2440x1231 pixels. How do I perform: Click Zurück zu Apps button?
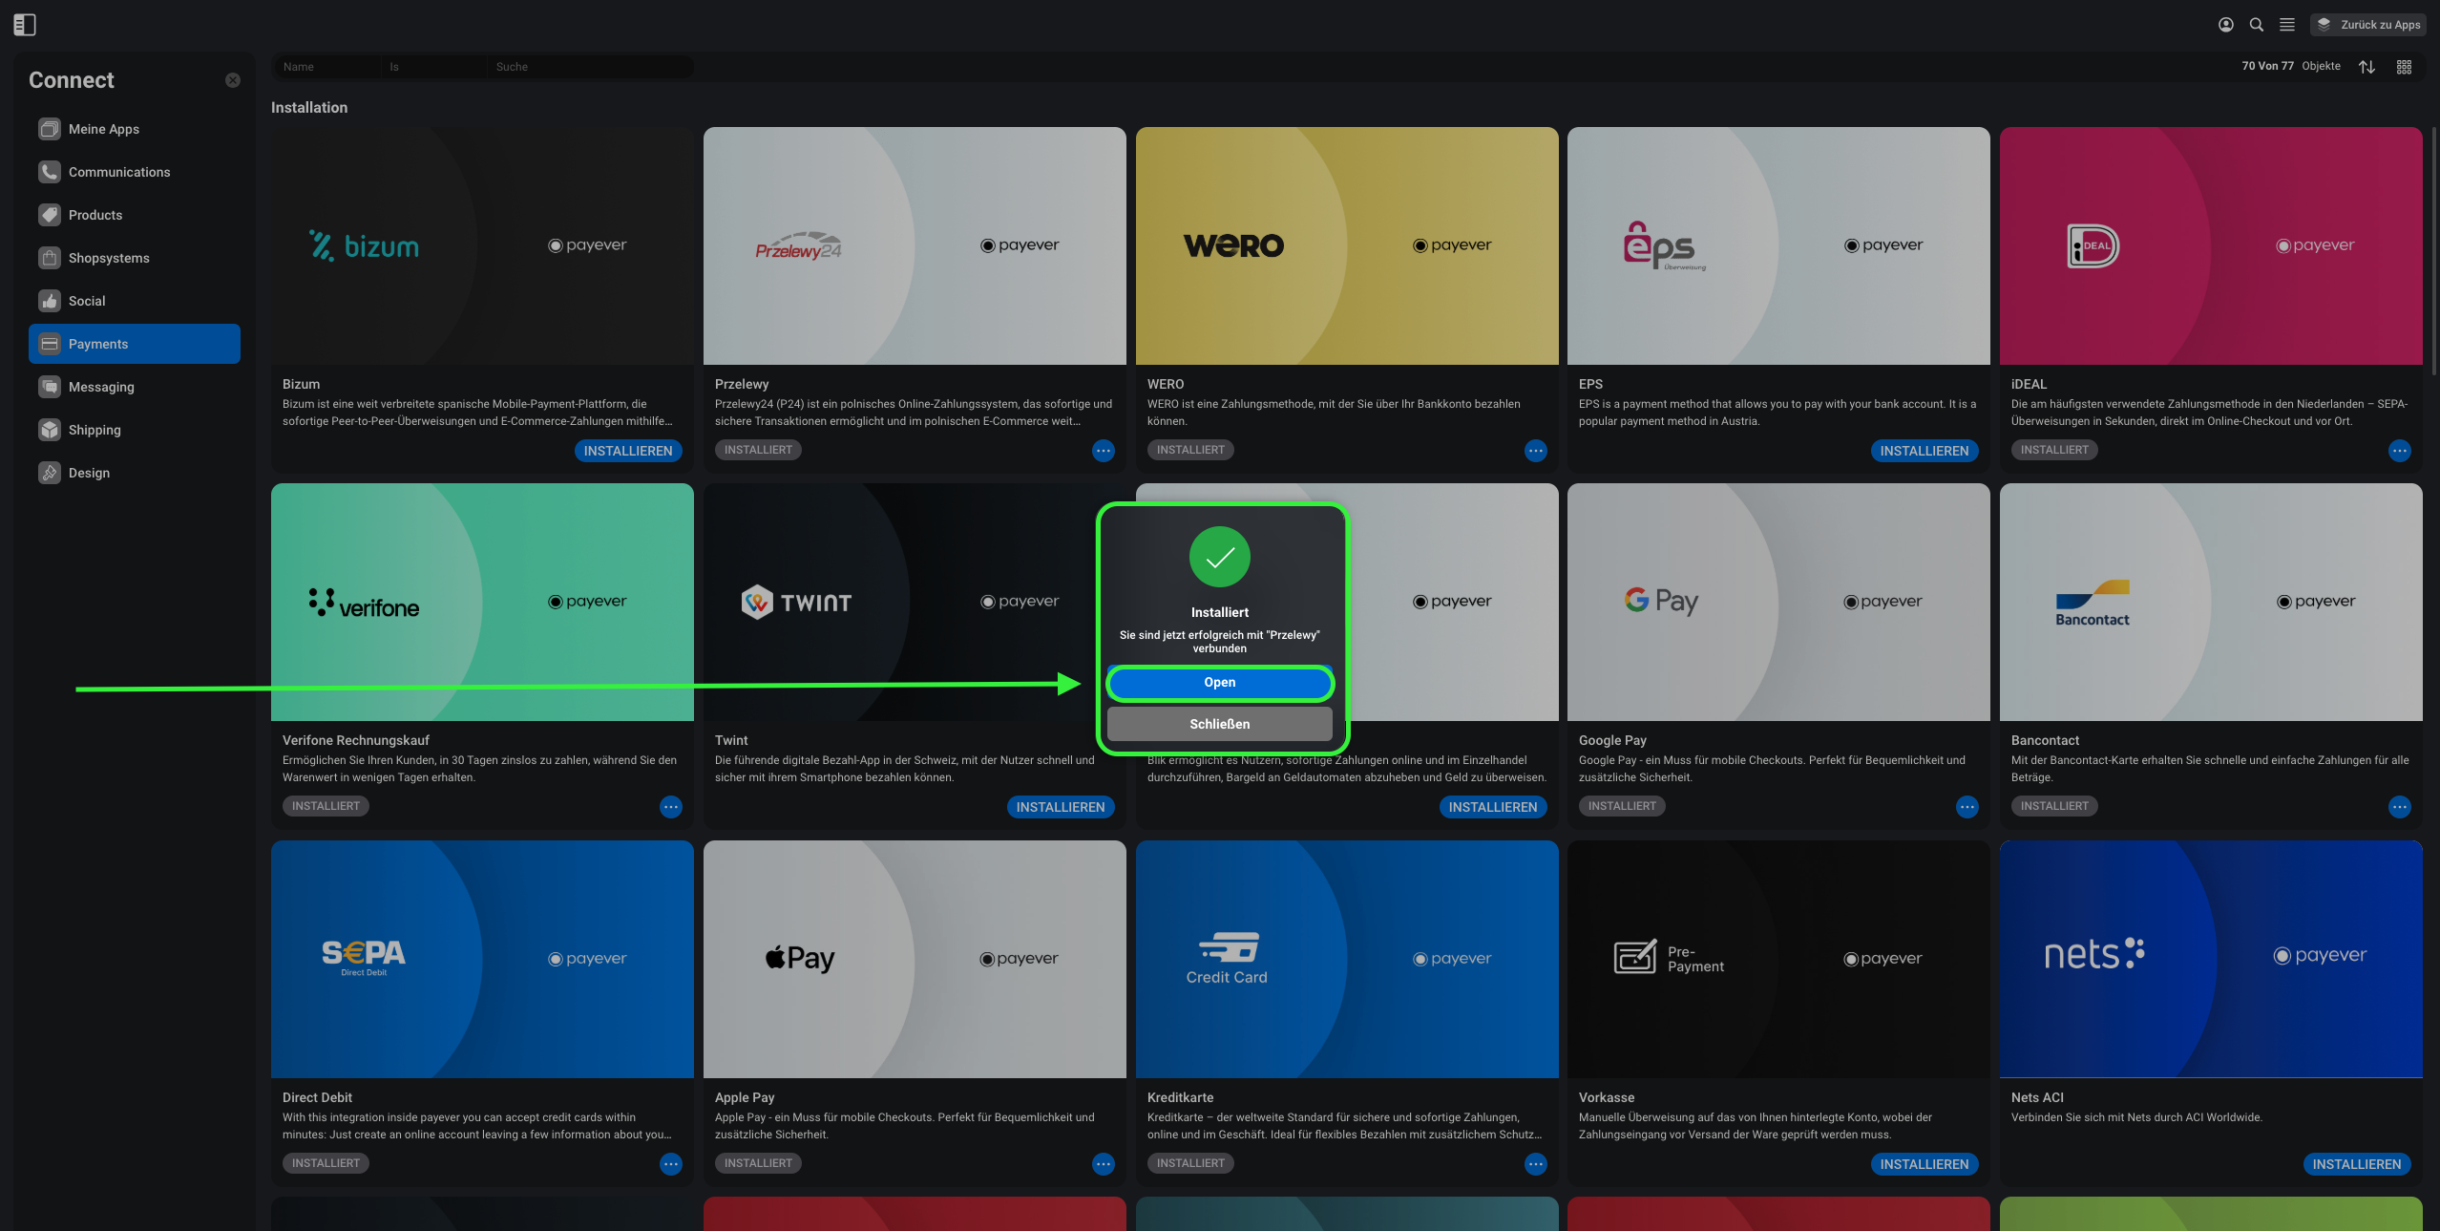click(2368, 25)
